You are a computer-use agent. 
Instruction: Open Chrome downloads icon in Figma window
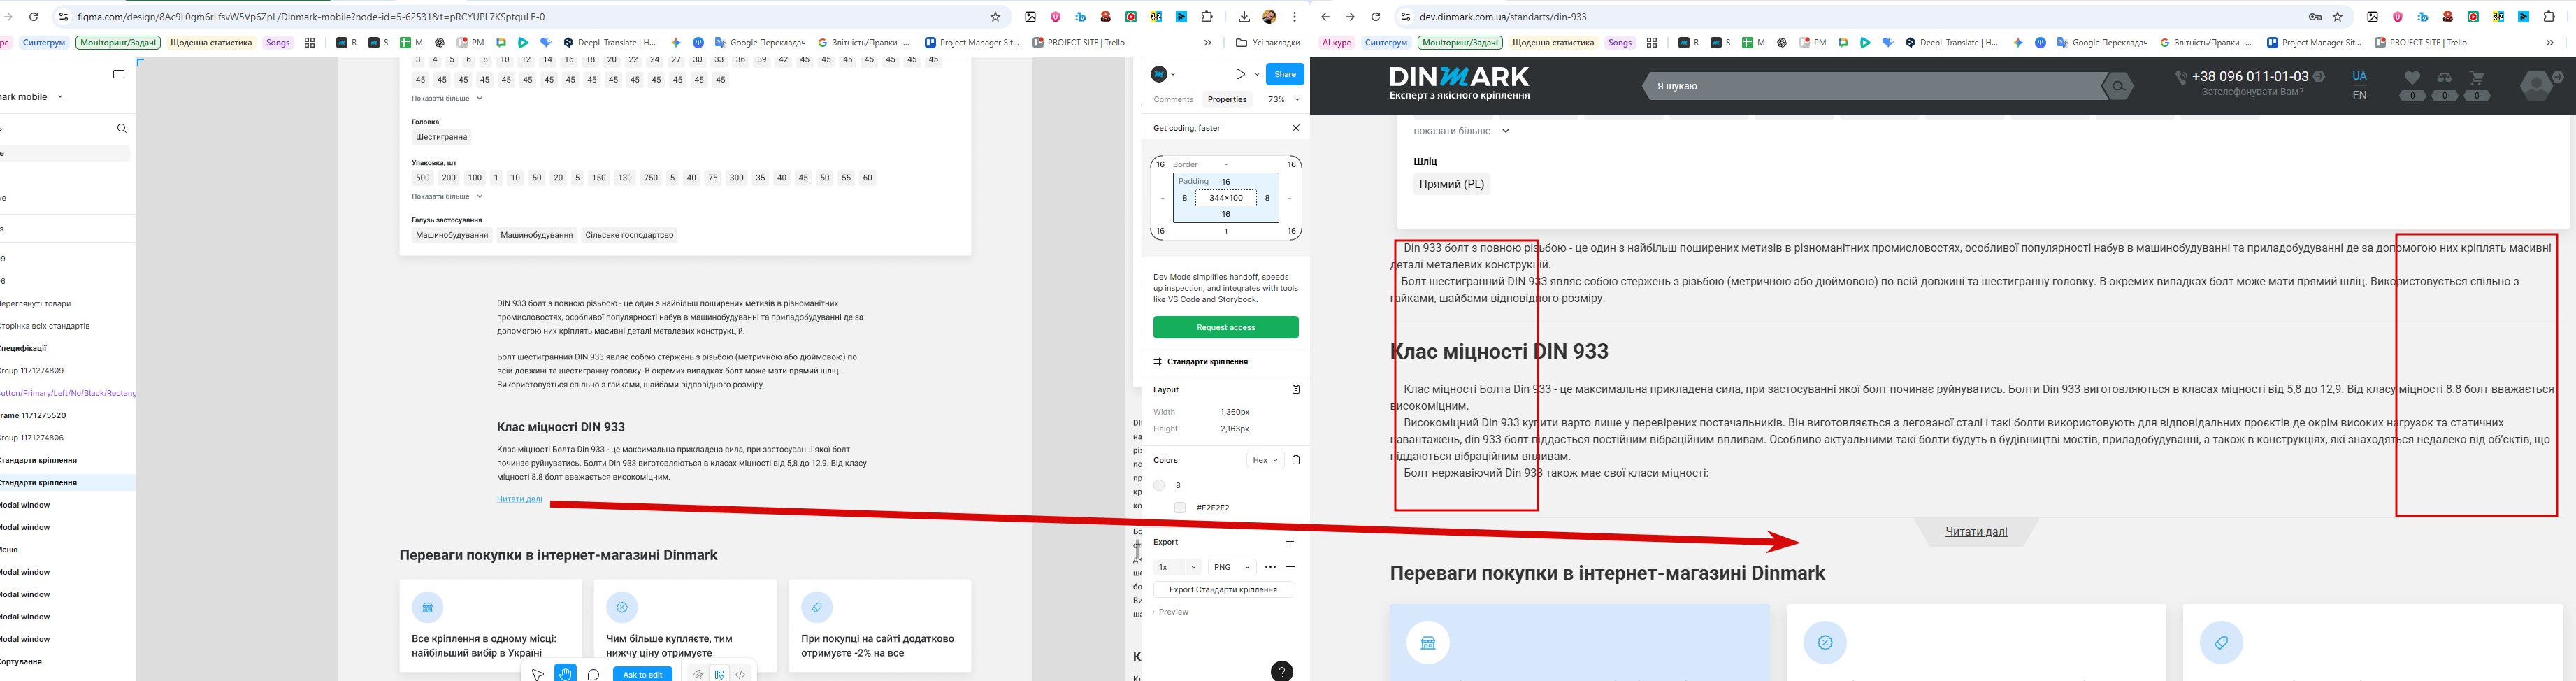pos(1244,17)
